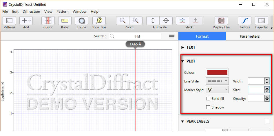274x136 pixels.
Task: Select the Ruler tool
Action: [x=65, y=21]
